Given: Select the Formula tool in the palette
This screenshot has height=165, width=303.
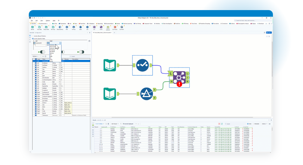Looking at the screenshot, I should 74,28.
